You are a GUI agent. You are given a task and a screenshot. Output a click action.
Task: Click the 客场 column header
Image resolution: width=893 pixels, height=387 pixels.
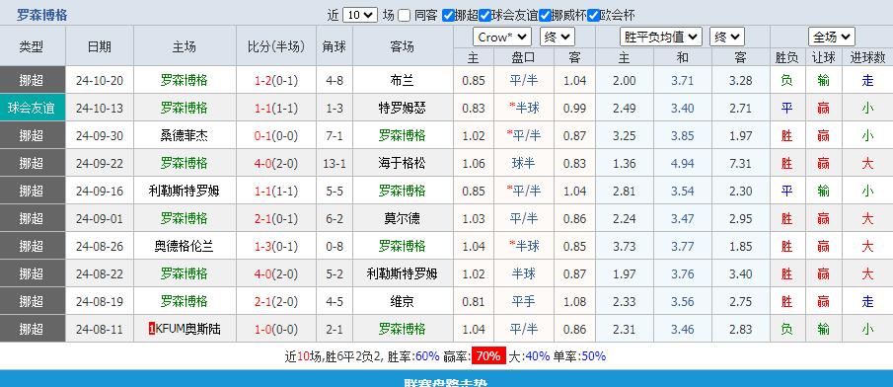pos(402,46)
